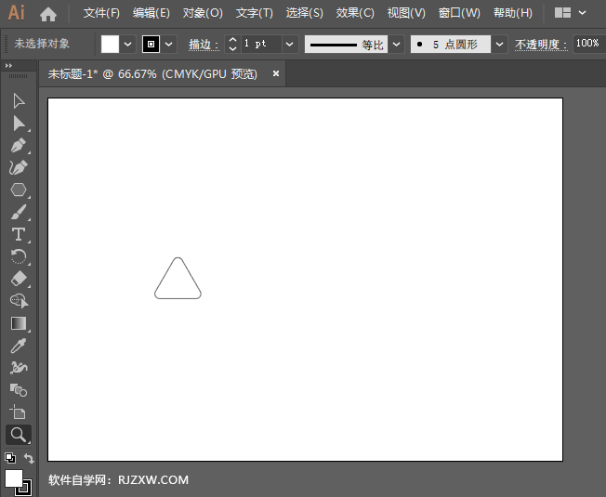Select the Direct Selection tool

pyautogui.click(x=19, y=124)
